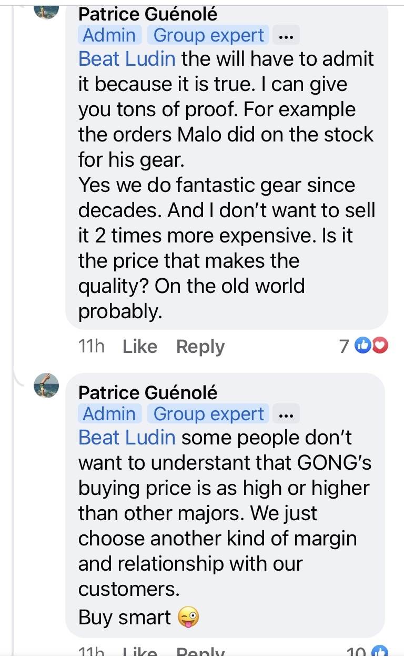Viewport: 404px width, 658px height.
Task: Like the first comment about fantastic gear
Action: tap(140, 347)
